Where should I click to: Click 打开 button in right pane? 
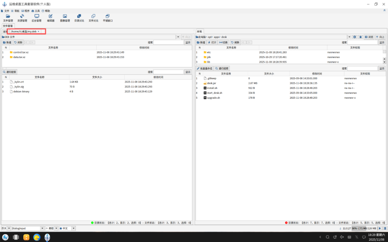[212, 42]
